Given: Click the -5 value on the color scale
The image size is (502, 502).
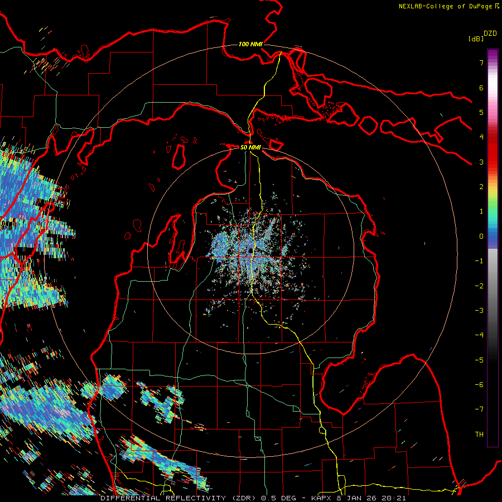Looking at the screenshot, I should 479,360.
